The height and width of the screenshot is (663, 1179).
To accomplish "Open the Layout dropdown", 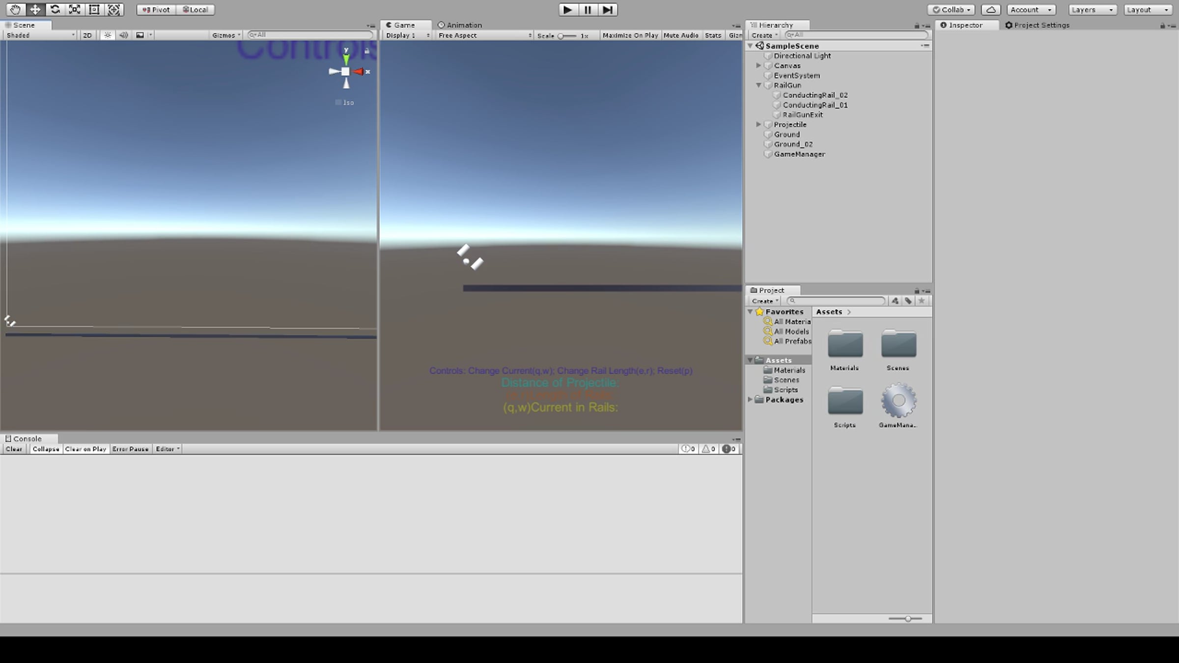I will click(1148, 9).
